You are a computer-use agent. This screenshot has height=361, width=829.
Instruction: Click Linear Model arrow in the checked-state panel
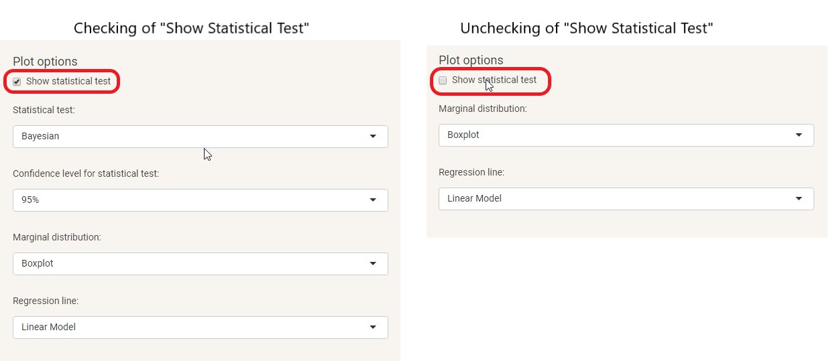(x=373, y=328)
